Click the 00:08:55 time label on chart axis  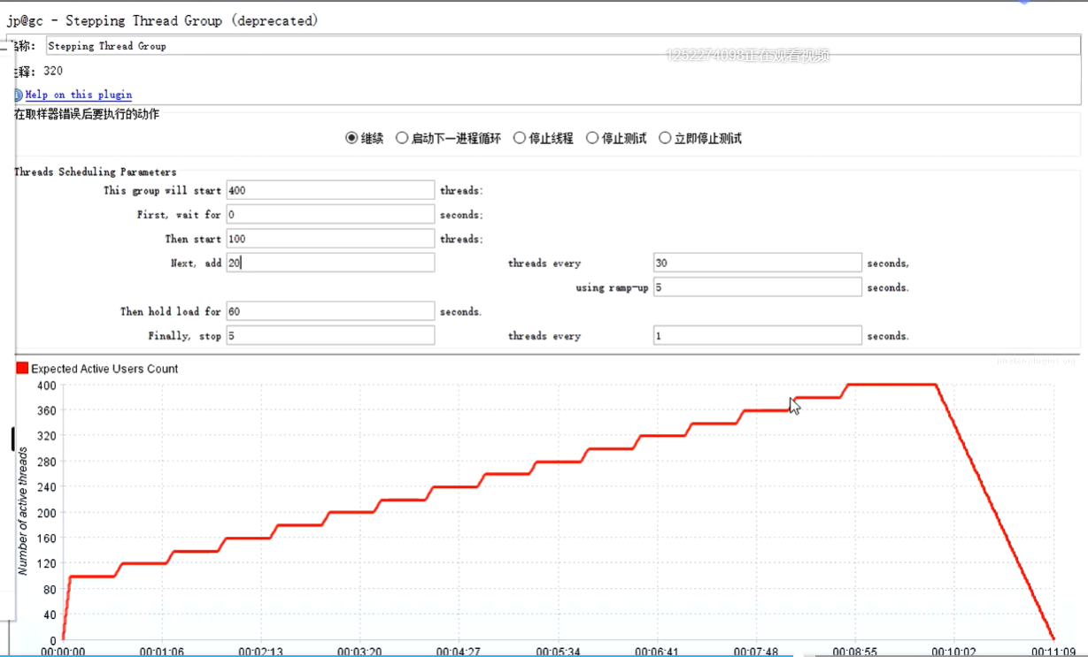pos(854,652)
